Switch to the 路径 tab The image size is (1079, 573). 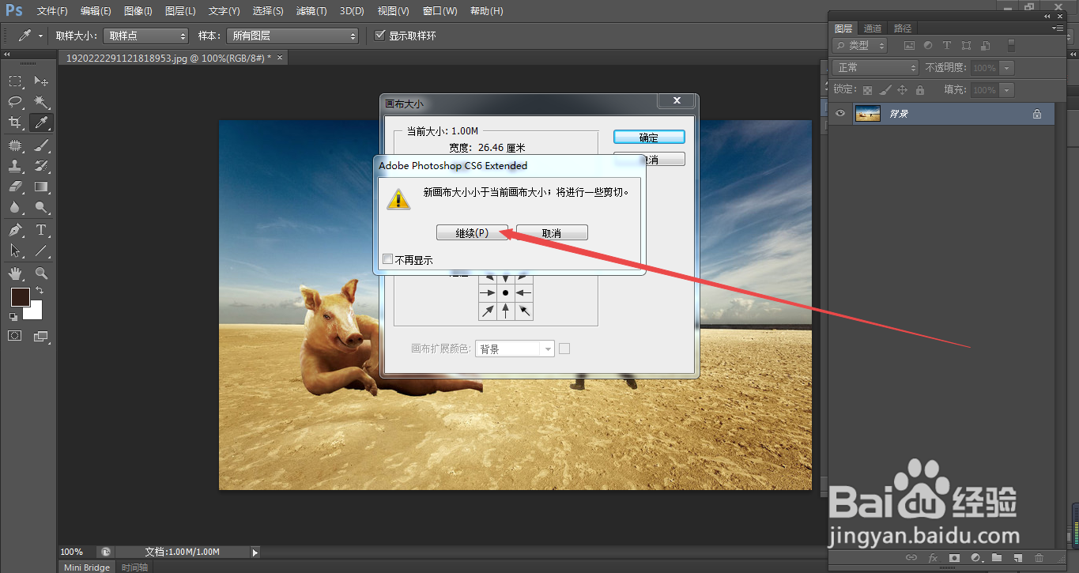(x=902, y=28)
